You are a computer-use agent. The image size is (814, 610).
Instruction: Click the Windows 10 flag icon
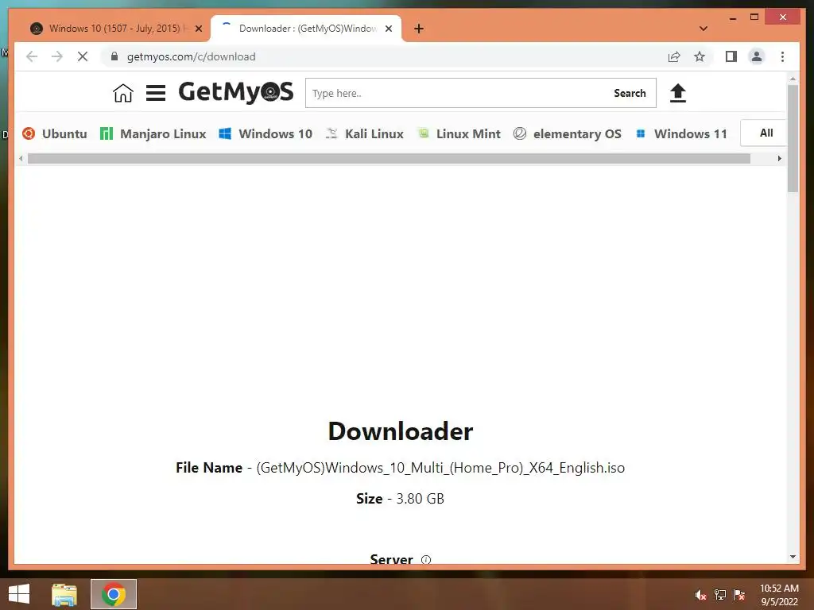click(x=225, y=133)
